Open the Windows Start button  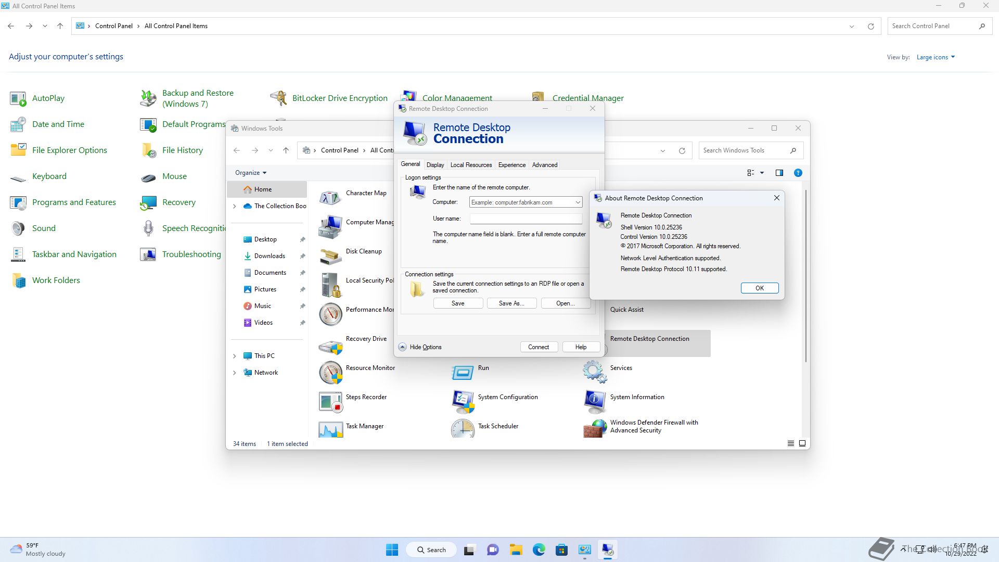[392, 550]
